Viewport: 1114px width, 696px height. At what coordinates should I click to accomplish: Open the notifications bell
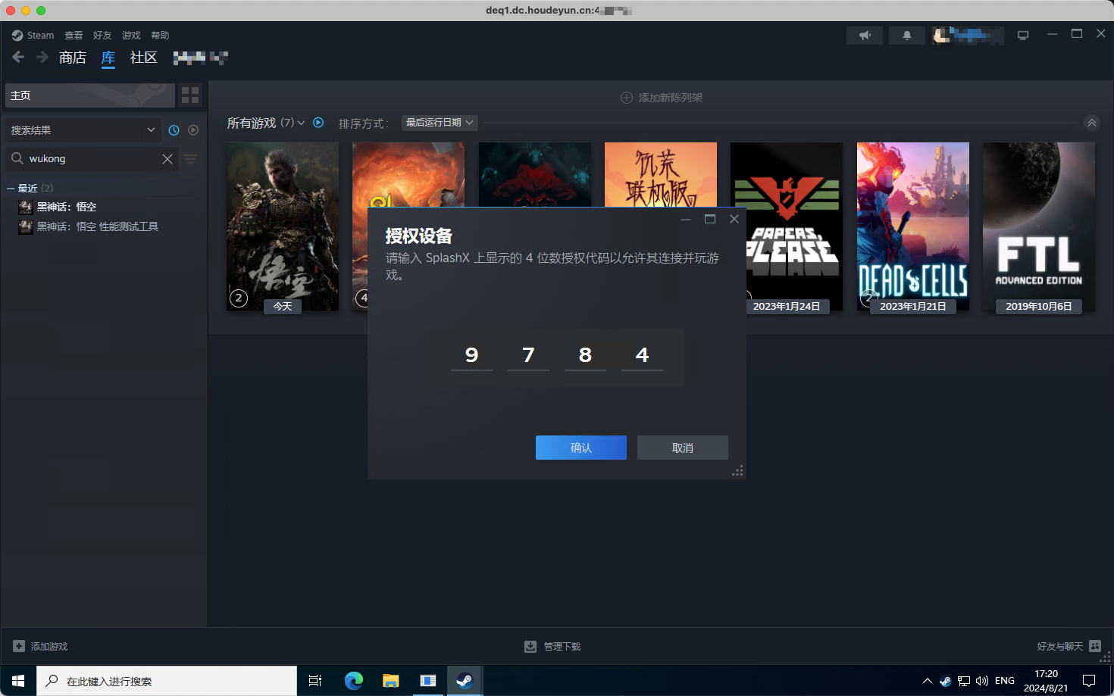[906, 36]
